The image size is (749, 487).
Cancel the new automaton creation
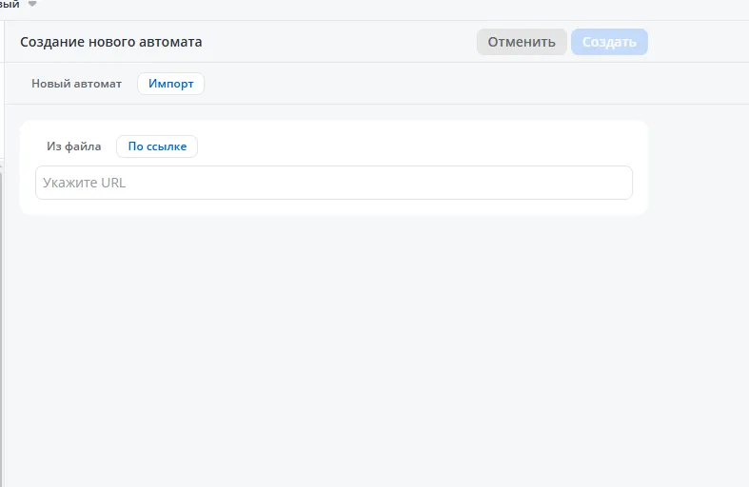(521, 42)
